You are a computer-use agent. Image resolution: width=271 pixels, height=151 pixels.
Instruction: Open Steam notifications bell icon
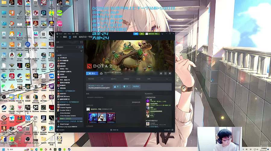pyautogui.click(x=142, y=34)
